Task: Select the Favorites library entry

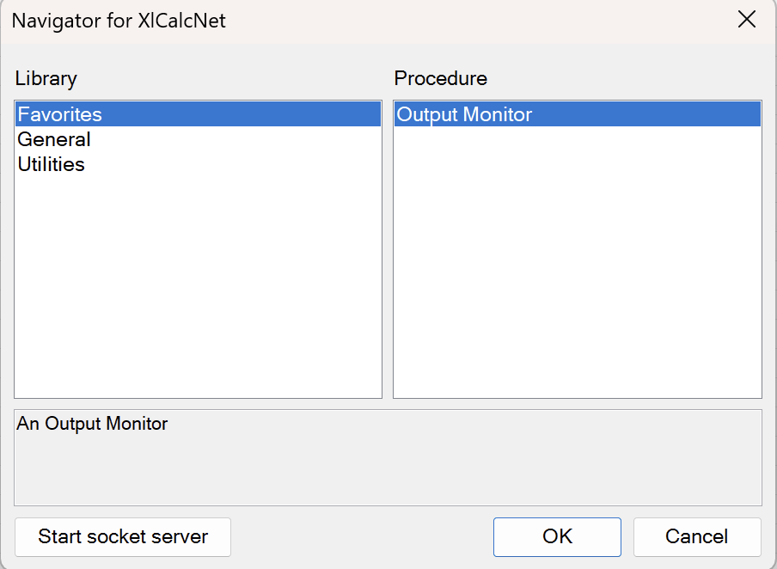Action: click(199, 114)
